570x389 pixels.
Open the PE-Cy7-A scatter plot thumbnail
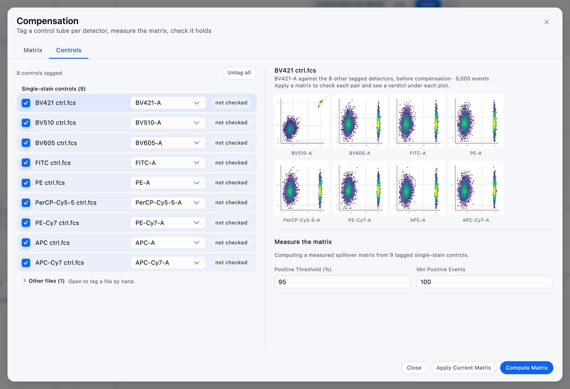click(360, 188)
